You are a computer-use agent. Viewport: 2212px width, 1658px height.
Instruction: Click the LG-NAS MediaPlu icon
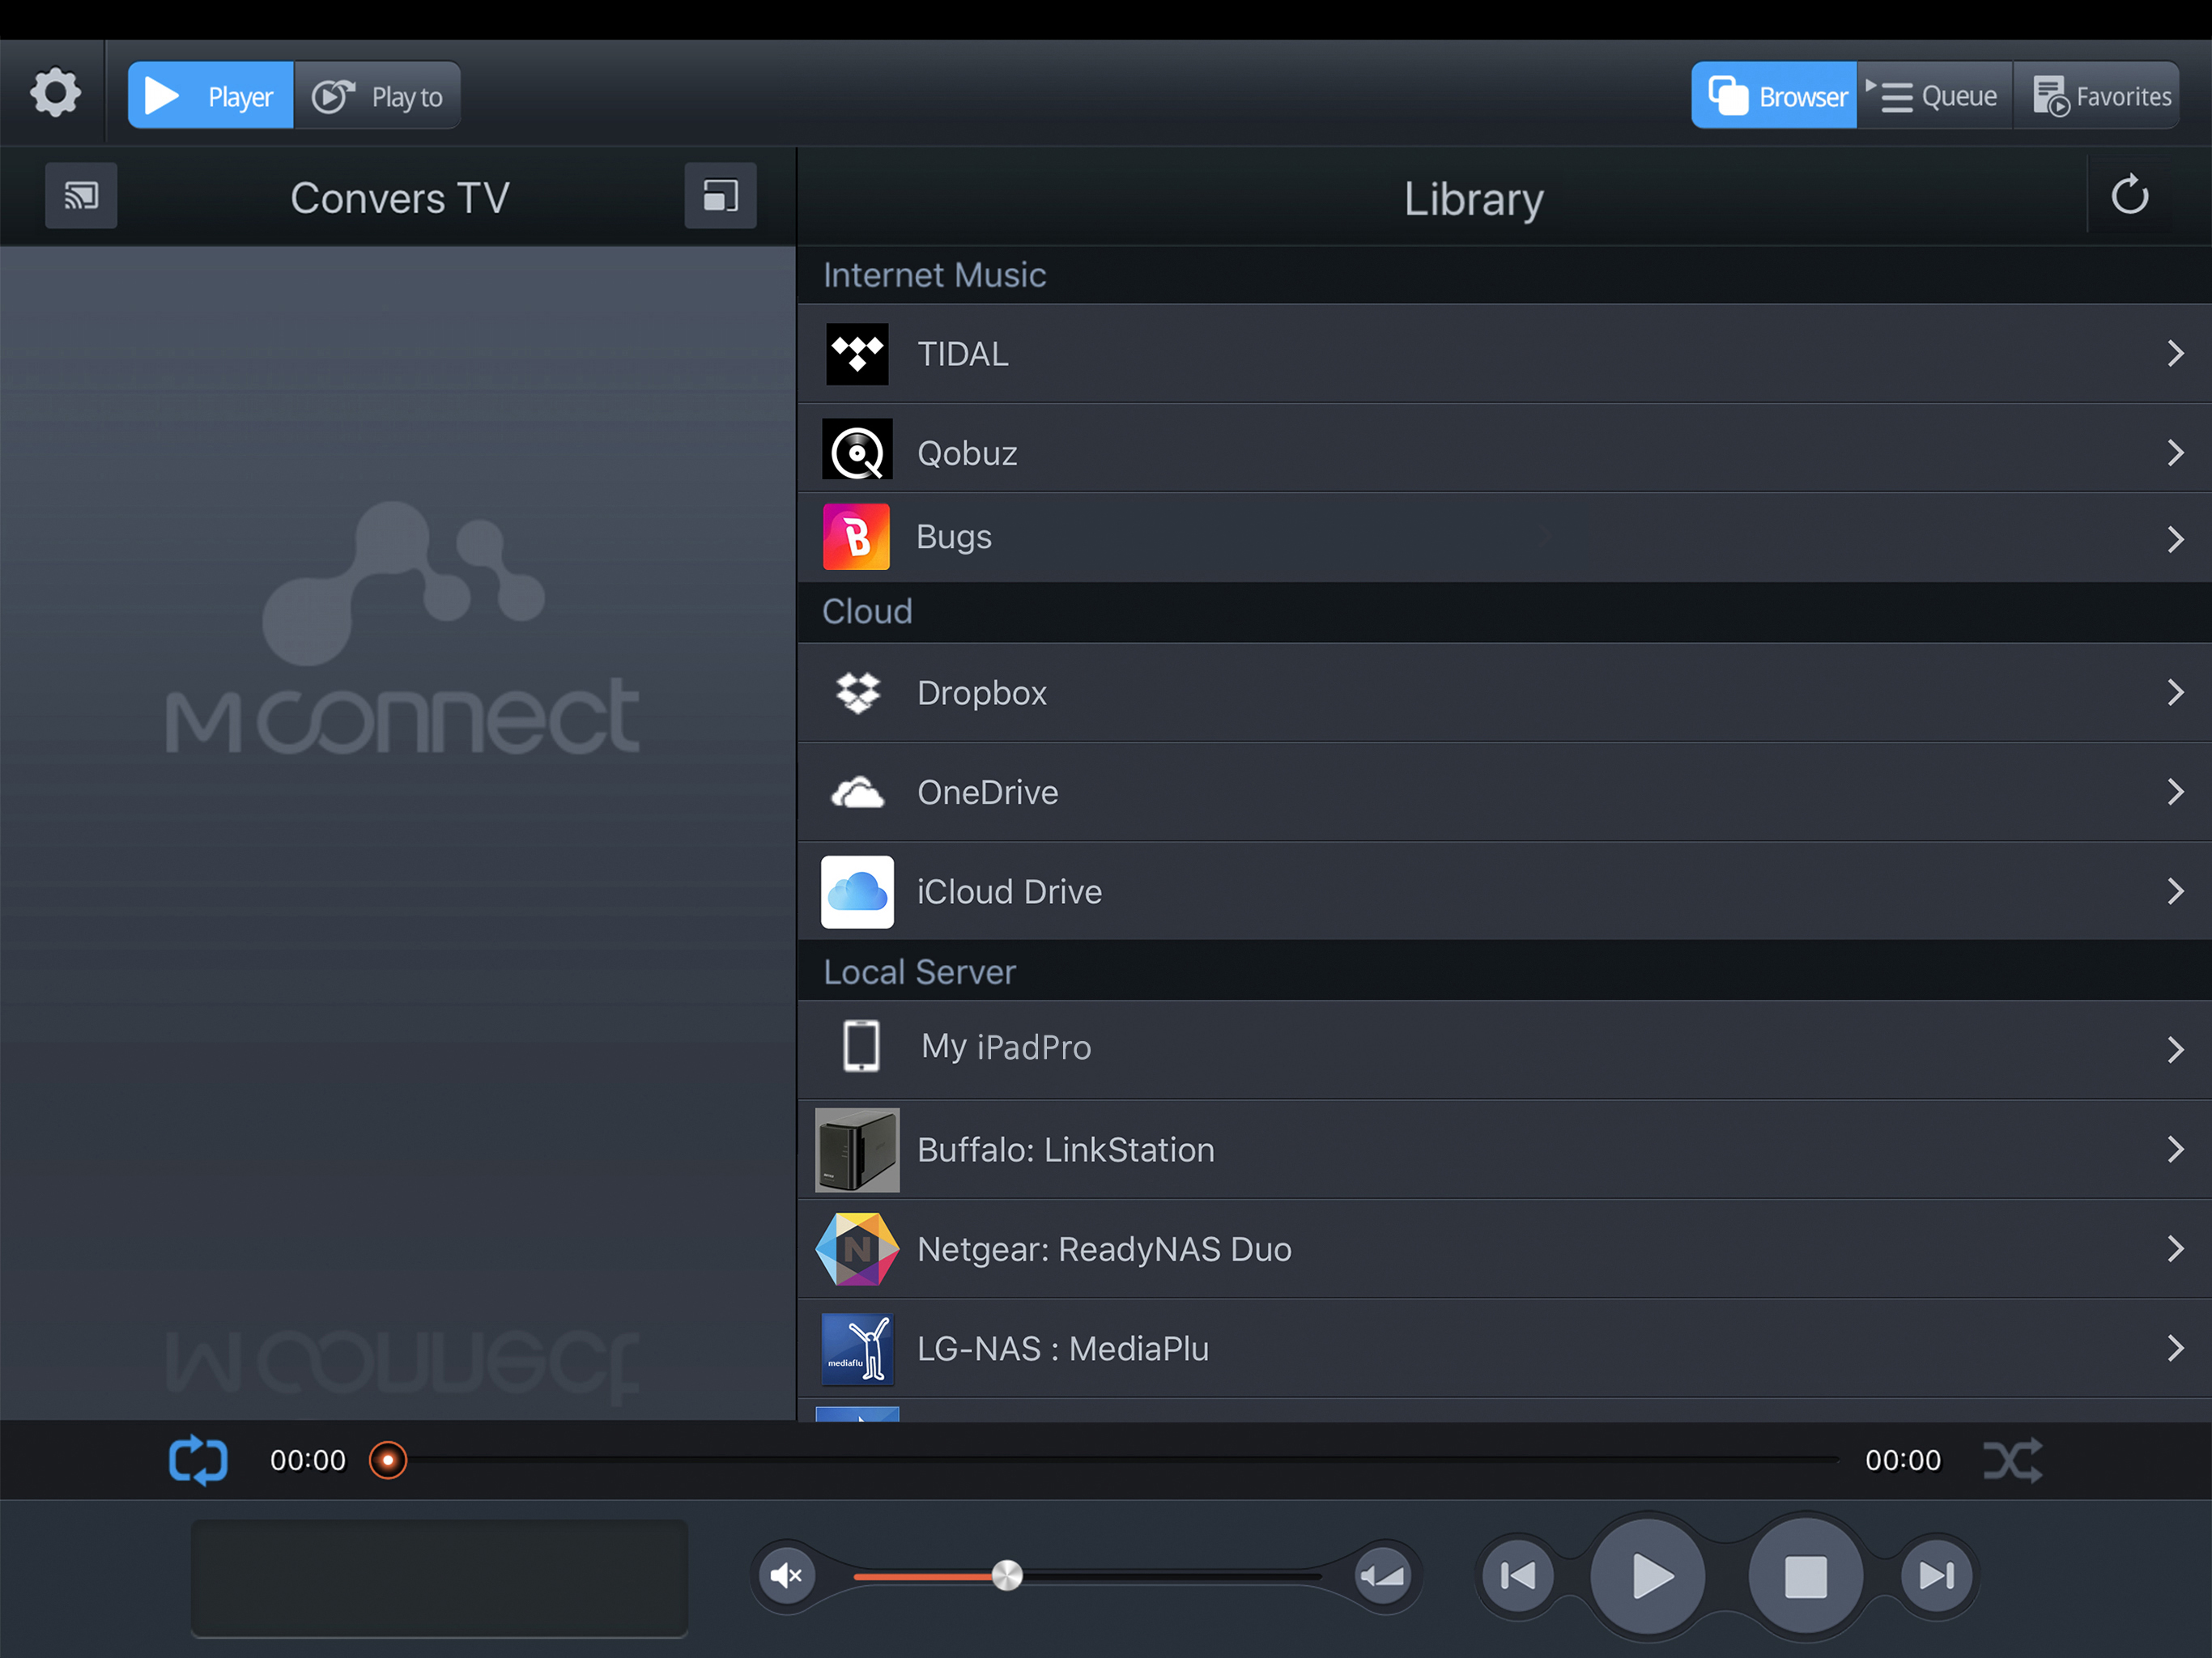click(857, 1349)
